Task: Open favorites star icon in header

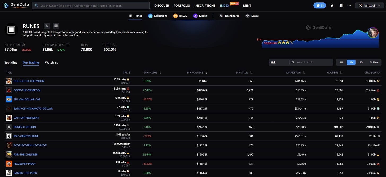Action: pos(332,5)
